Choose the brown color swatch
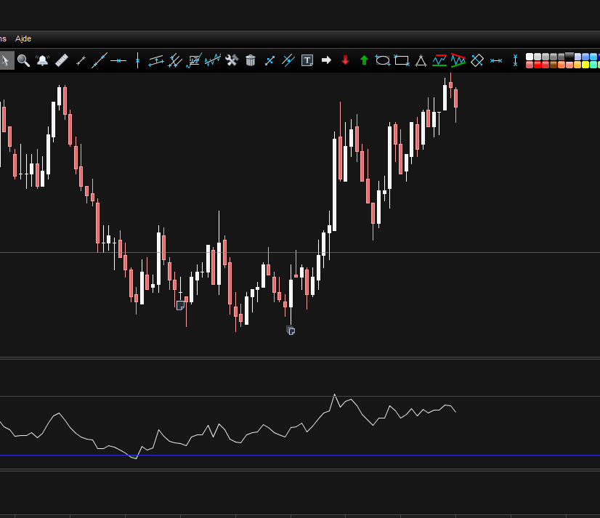600x518 pixels. (x=554, y=65)
